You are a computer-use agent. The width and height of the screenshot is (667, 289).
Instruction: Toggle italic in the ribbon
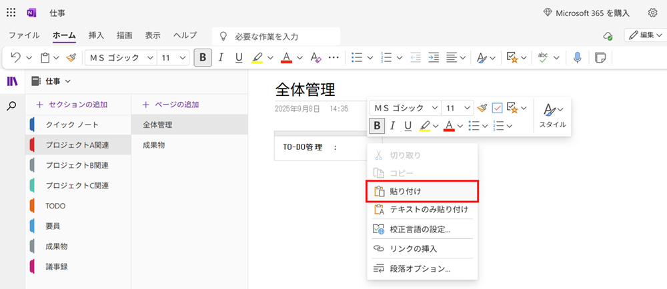(x=220, y=57)
